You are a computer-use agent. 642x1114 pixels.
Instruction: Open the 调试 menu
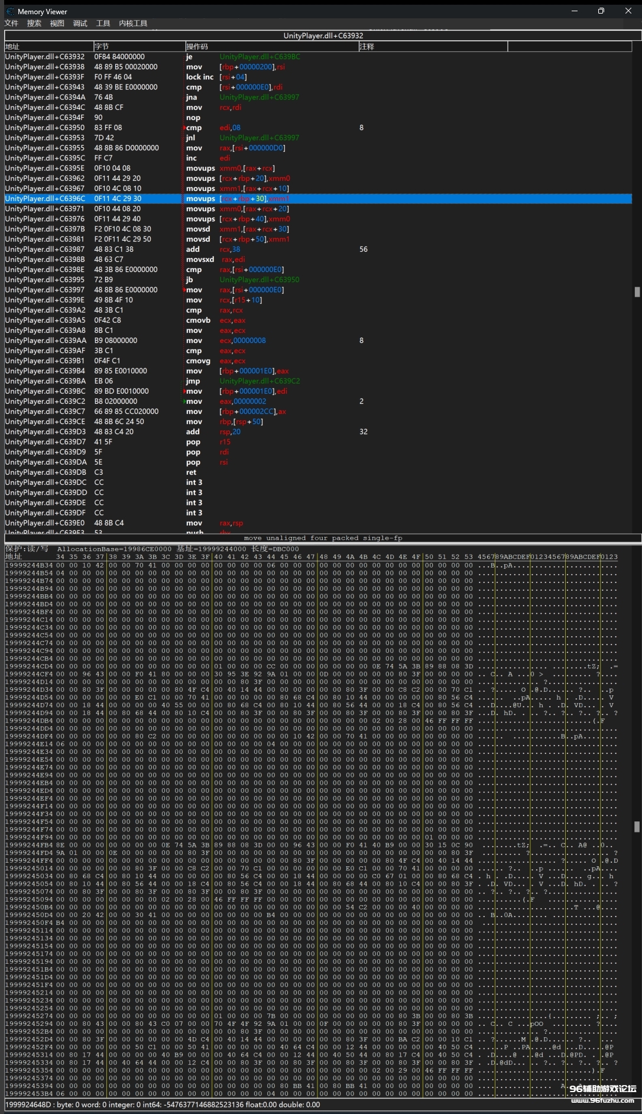tap(80, 23)
